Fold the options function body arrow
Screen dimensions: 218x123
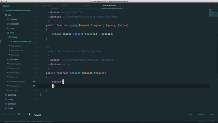coord(39,77)
